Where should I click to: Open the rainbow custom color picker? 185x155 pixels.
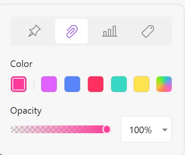pyautogui.click(x=164, y=84)
